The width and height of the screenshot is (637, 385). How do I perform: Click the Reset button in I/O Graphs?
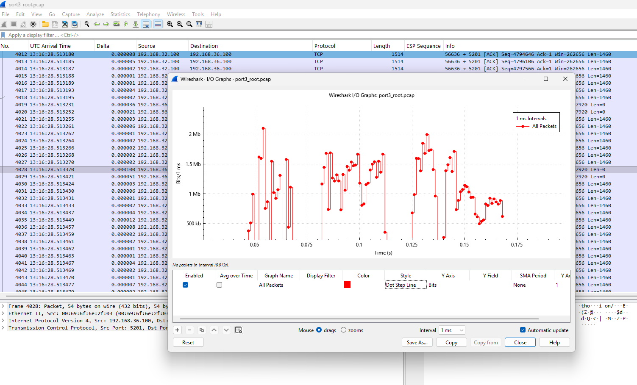(188, 342)
